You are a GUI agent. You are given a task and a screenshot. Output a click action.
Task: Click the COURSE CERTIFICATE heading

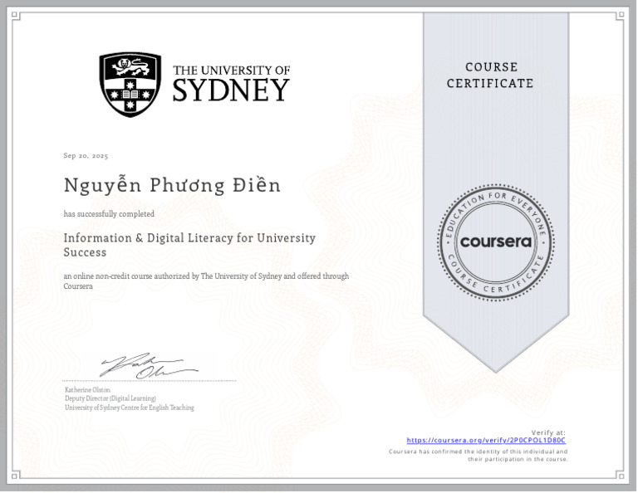(x=490, y=76)
